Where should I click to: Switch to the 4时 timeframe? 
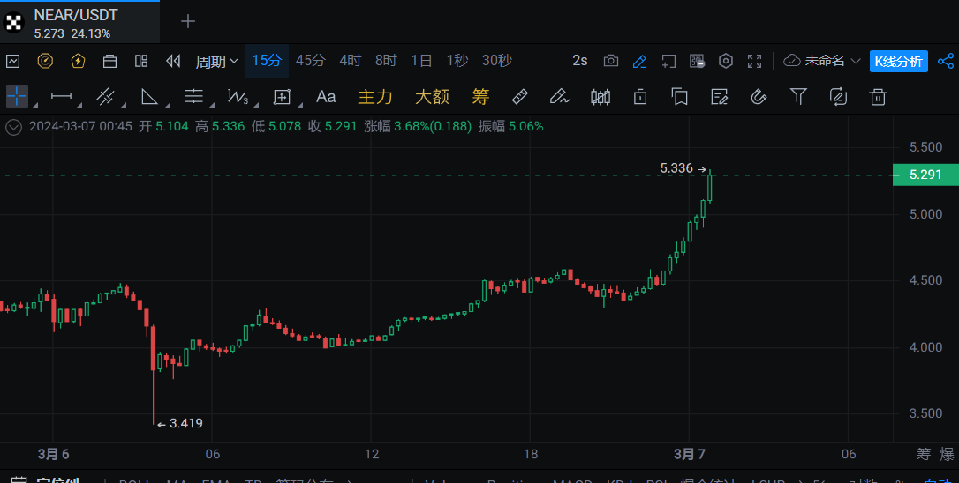pos(350,61)
